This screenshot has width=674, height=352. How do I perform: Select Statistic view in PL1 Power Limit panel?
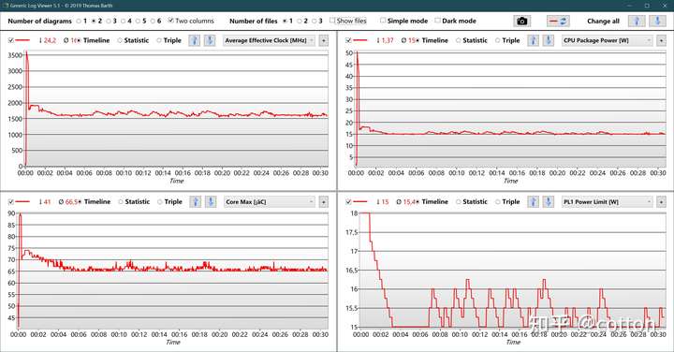point(472,201)
